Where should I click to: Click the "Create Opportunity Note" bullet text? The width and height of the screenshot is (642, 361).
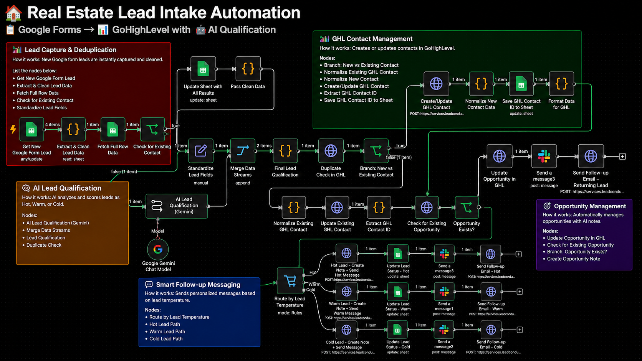click(574, 259)
